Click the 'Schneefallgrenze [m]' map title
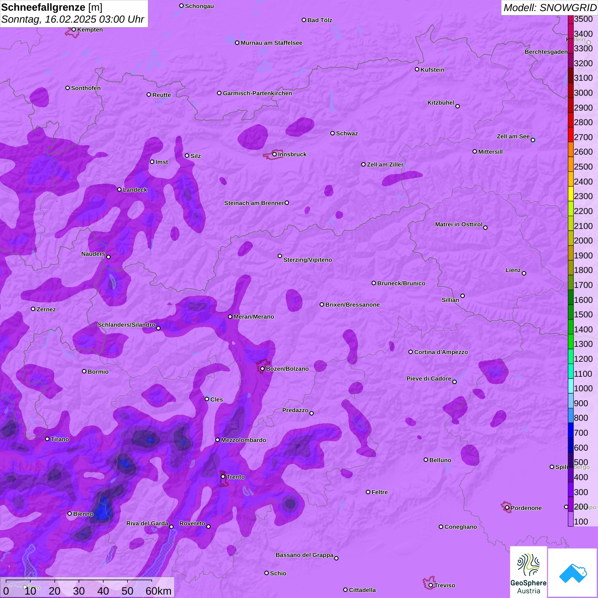This screenshot has height=598, width=598. [x=52, y=7]
